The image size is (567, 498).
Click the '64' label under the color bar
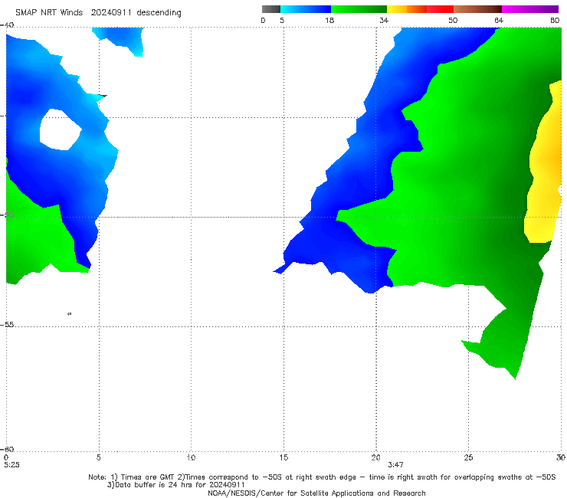click(499, 20)
